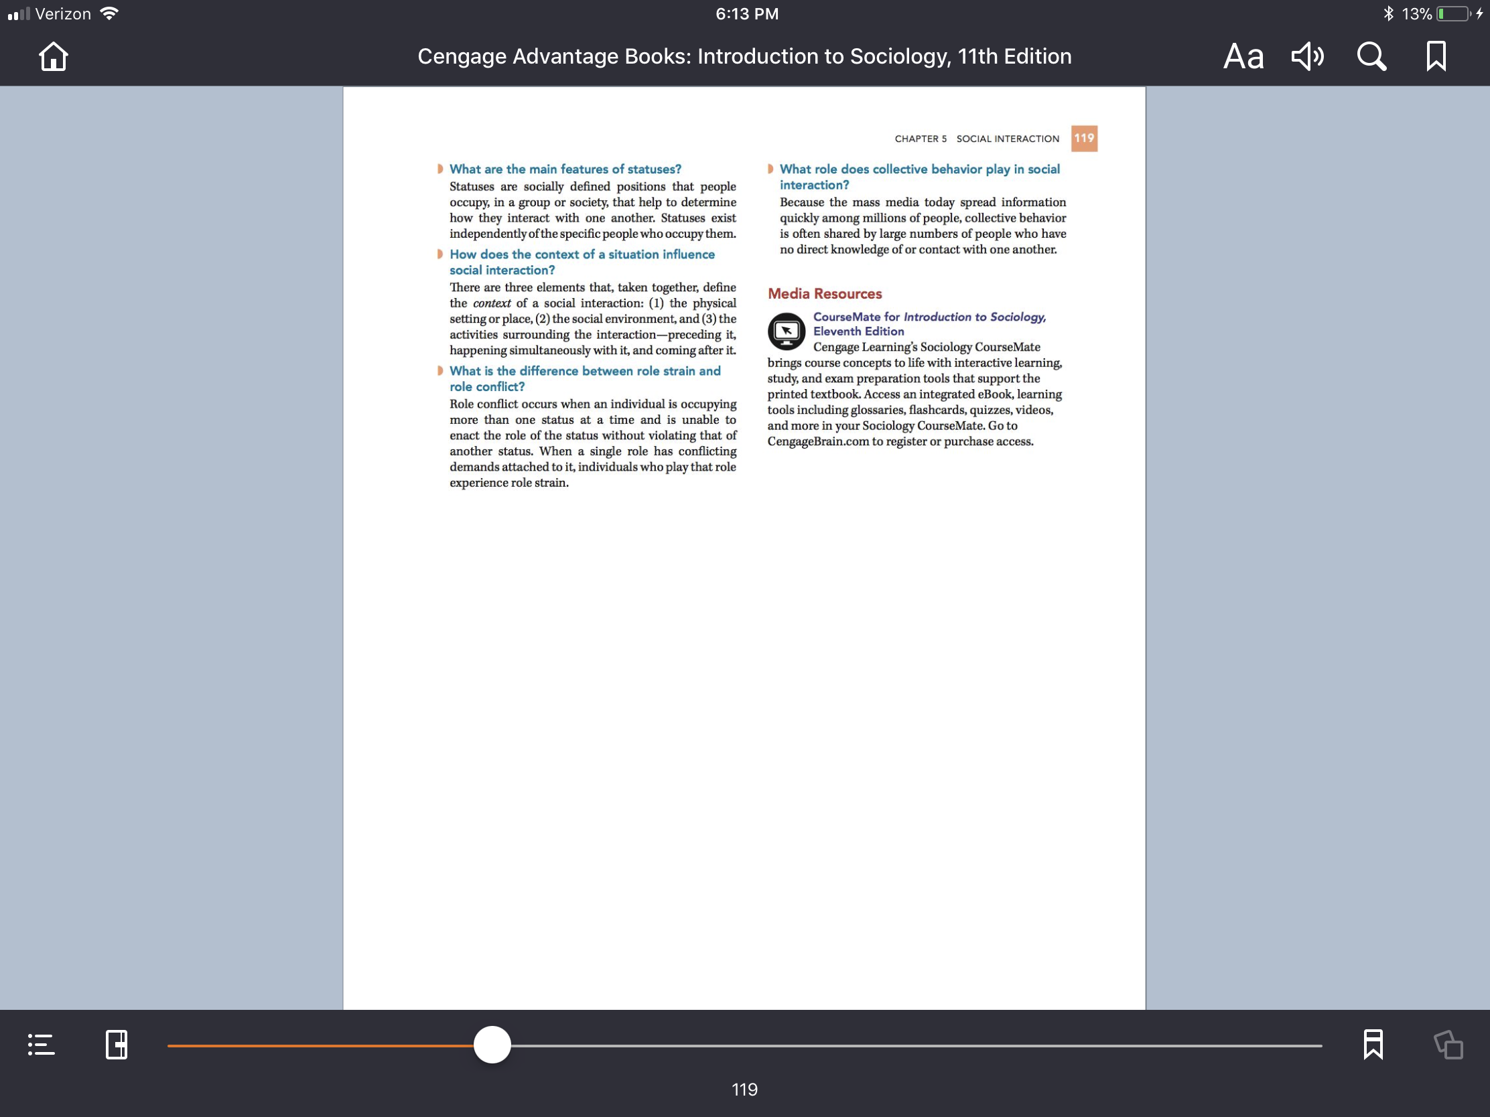Image resolution: width=1490 pixels, height=1117 pixels.
Task: Start read-aloud with the speaker icon
Action: point(1308,56)
